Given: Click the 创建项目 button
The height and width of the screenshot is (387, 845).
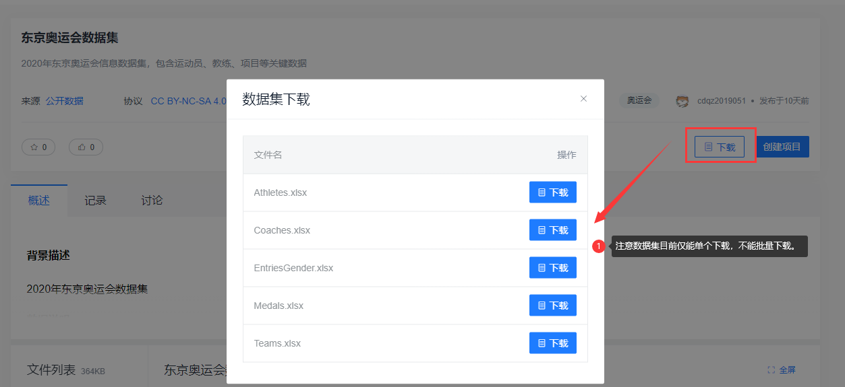Looking at the screenshot, I should pyautogui.click(x=782, y=147).
